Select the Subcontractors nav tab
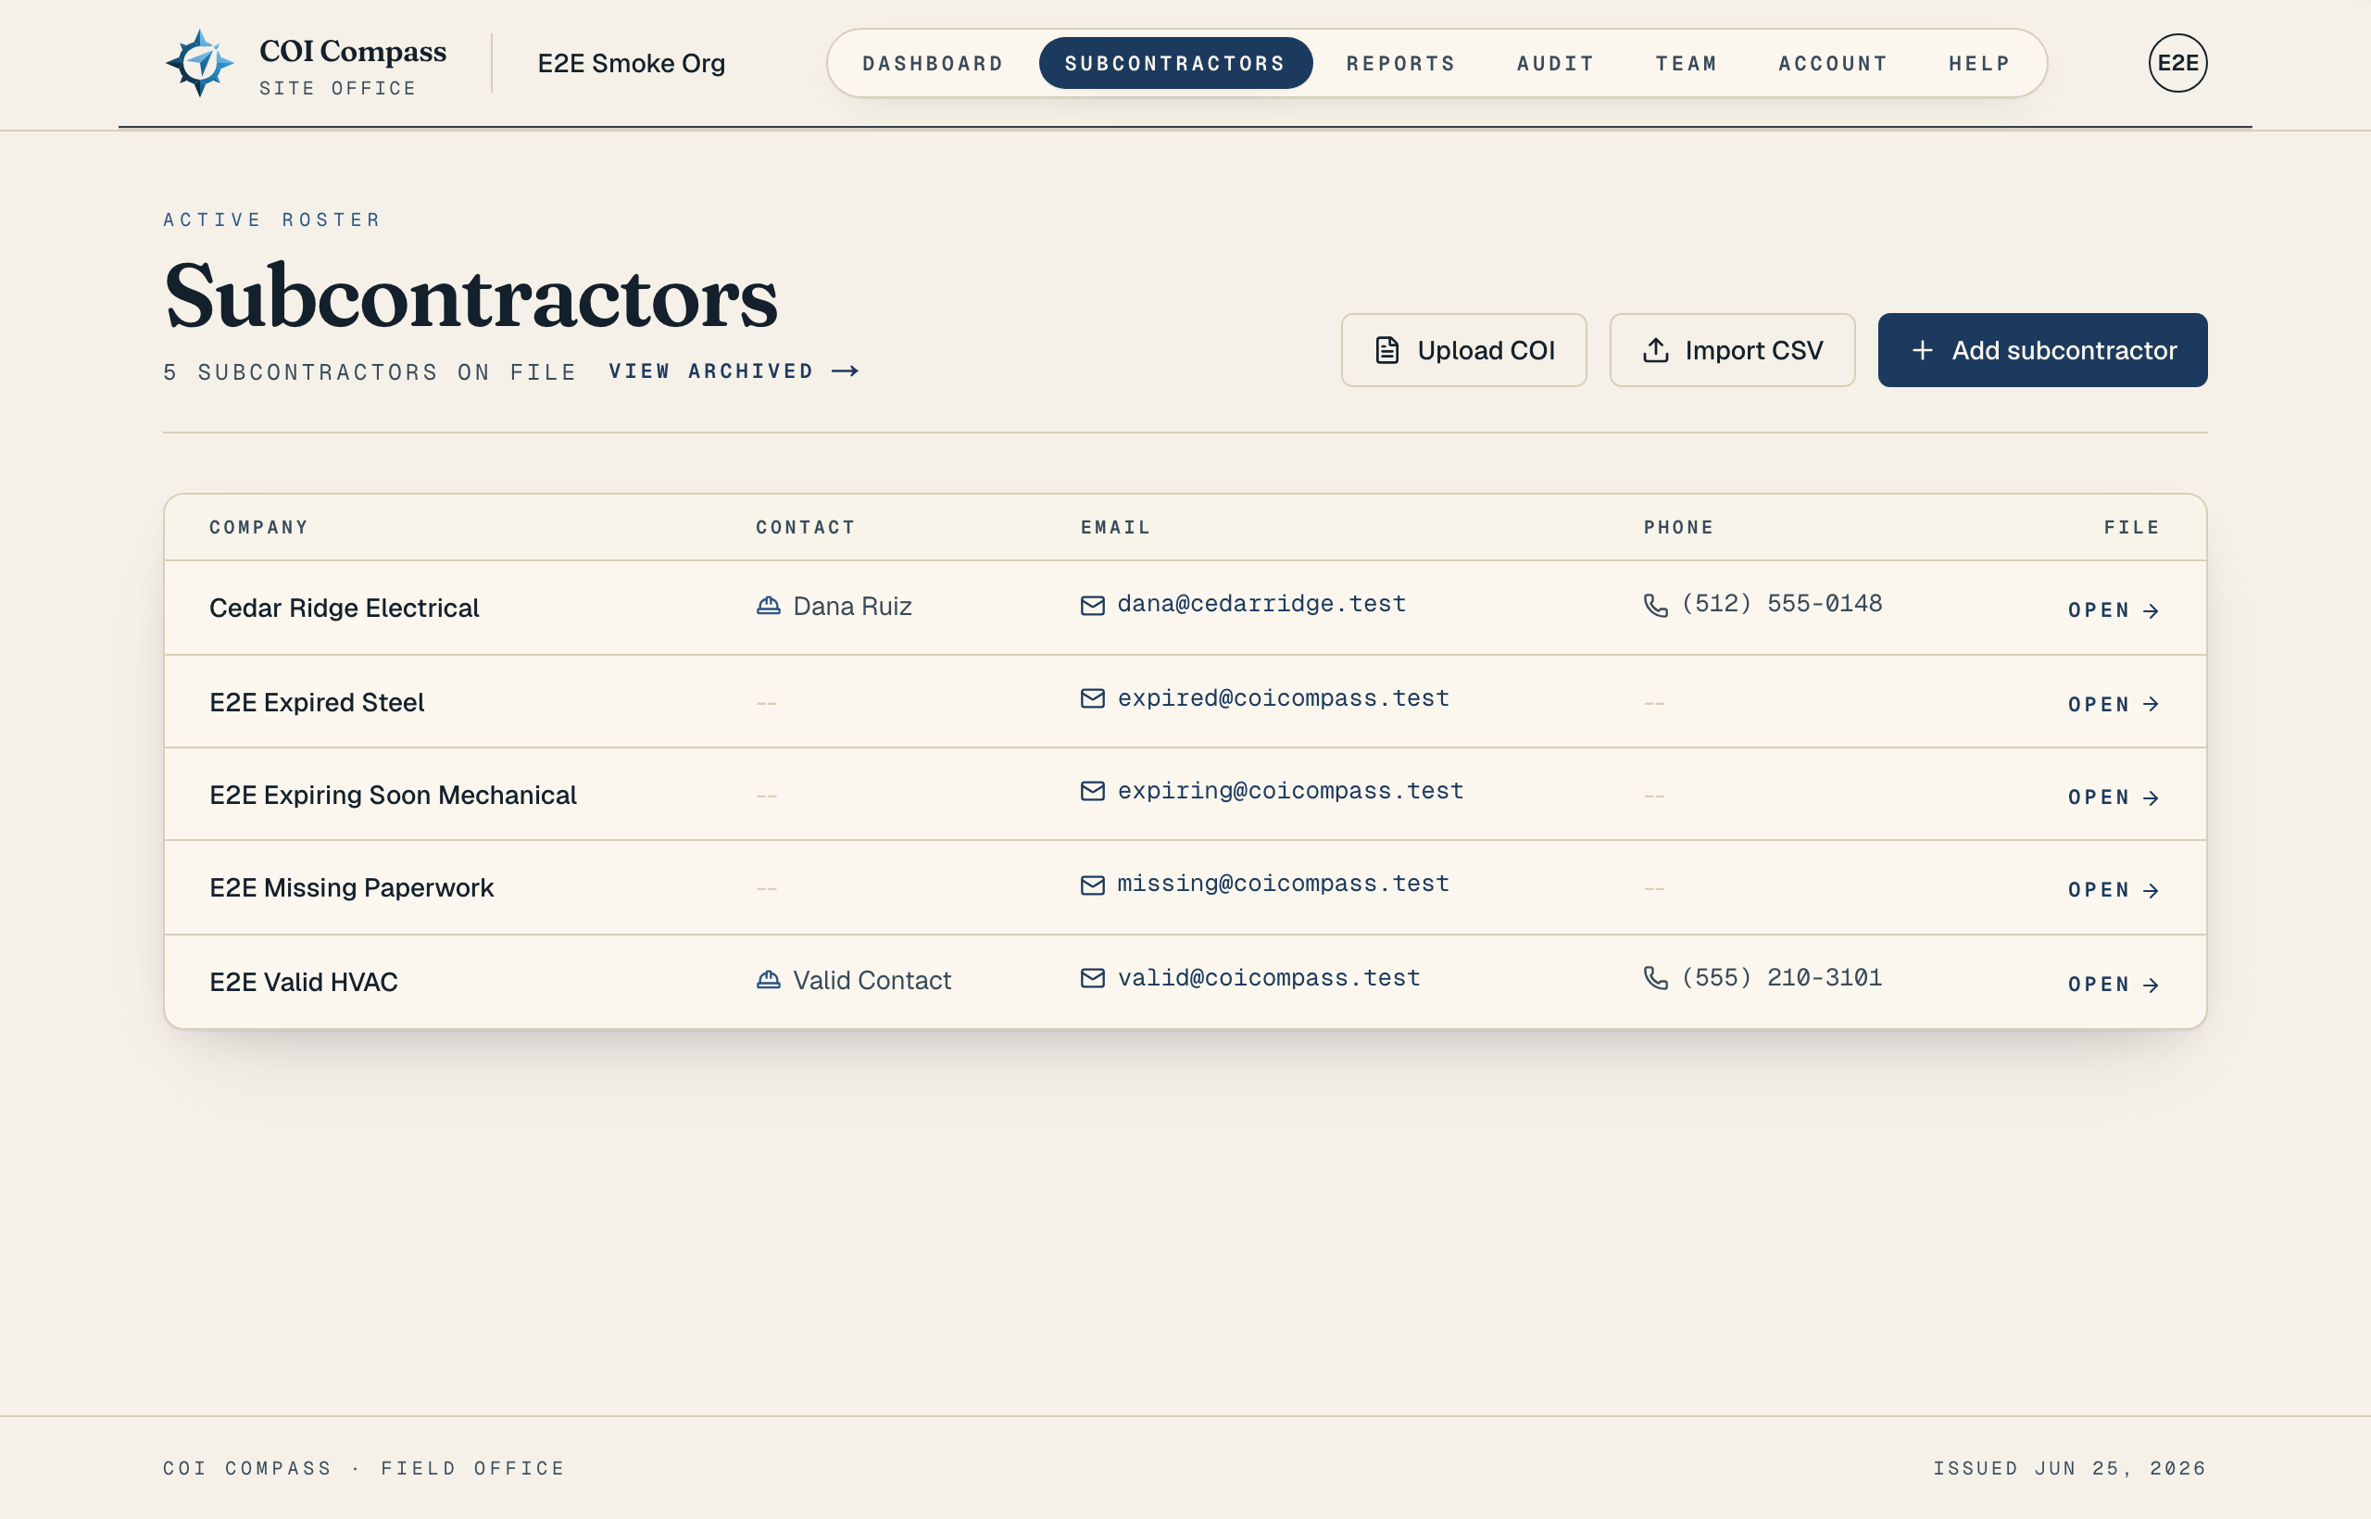Screen dimensions: 2371x1519 pyautogui.click(x=1175, y=63)
